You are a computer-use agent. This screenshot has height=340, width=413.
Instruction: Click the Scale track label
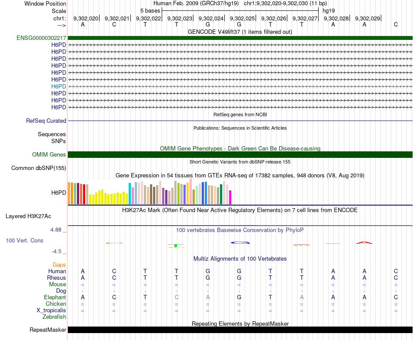point(59,11)
